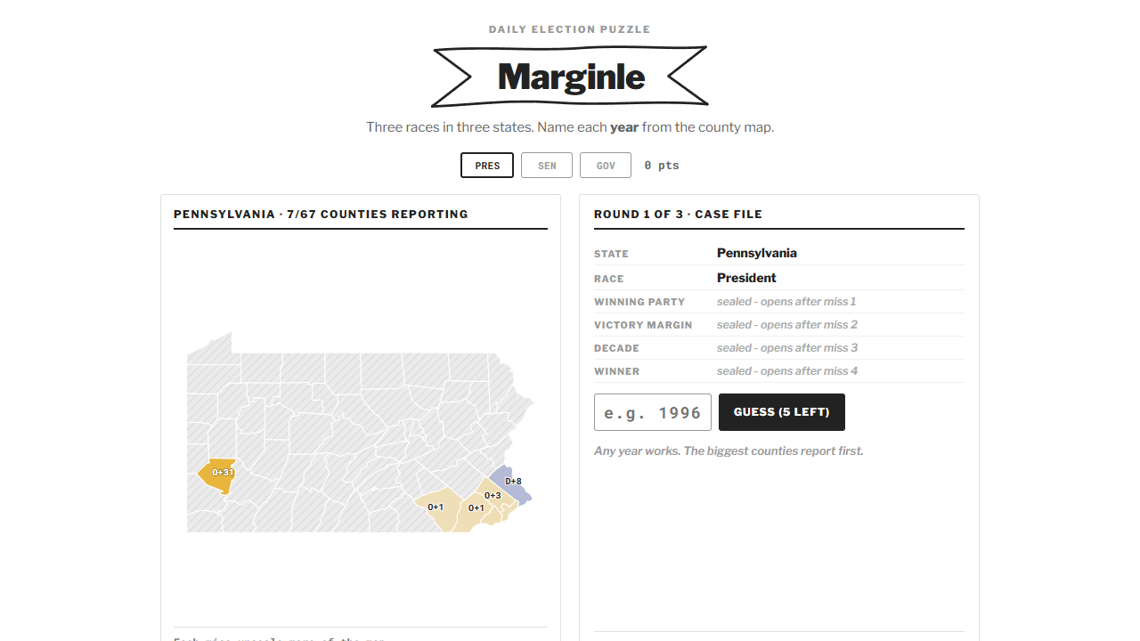Screen dimensions: 1140x641
Task: Select the PRES race tab
Action: pyautogui.click(x=487, y=166)
